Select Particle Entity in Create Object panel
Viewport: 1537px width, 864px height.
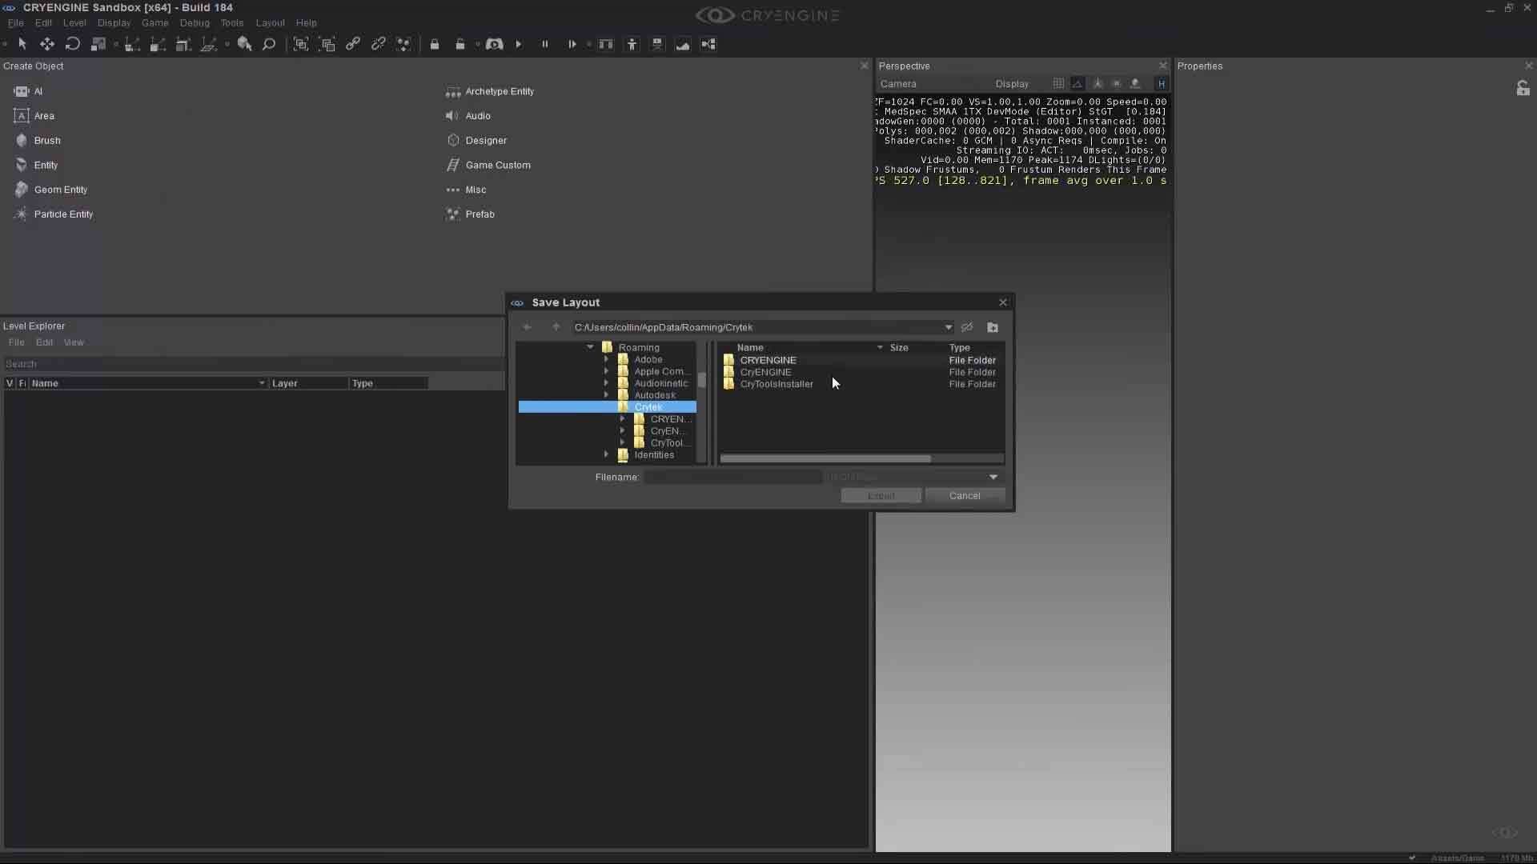[62, 214]
